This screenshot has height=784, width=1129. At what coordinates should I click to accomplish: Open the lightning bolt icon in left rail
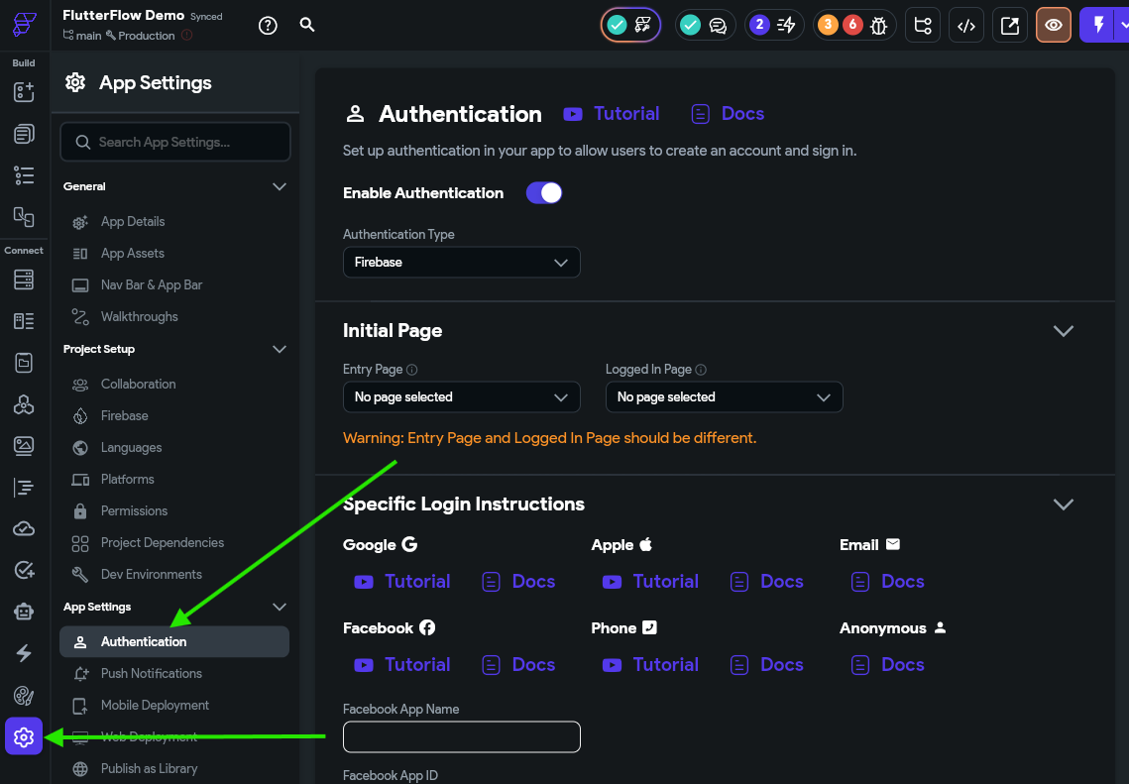[x=24, y=653]
